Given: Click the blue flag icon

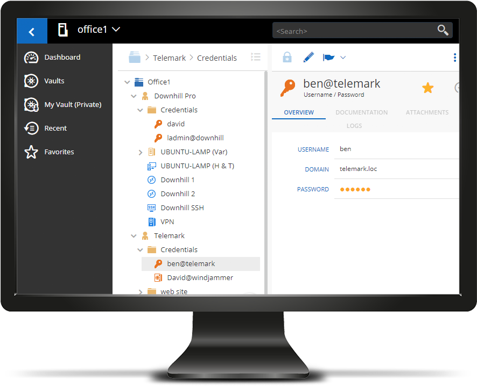Looking at the screenshot, I should (x=328, y=58).
